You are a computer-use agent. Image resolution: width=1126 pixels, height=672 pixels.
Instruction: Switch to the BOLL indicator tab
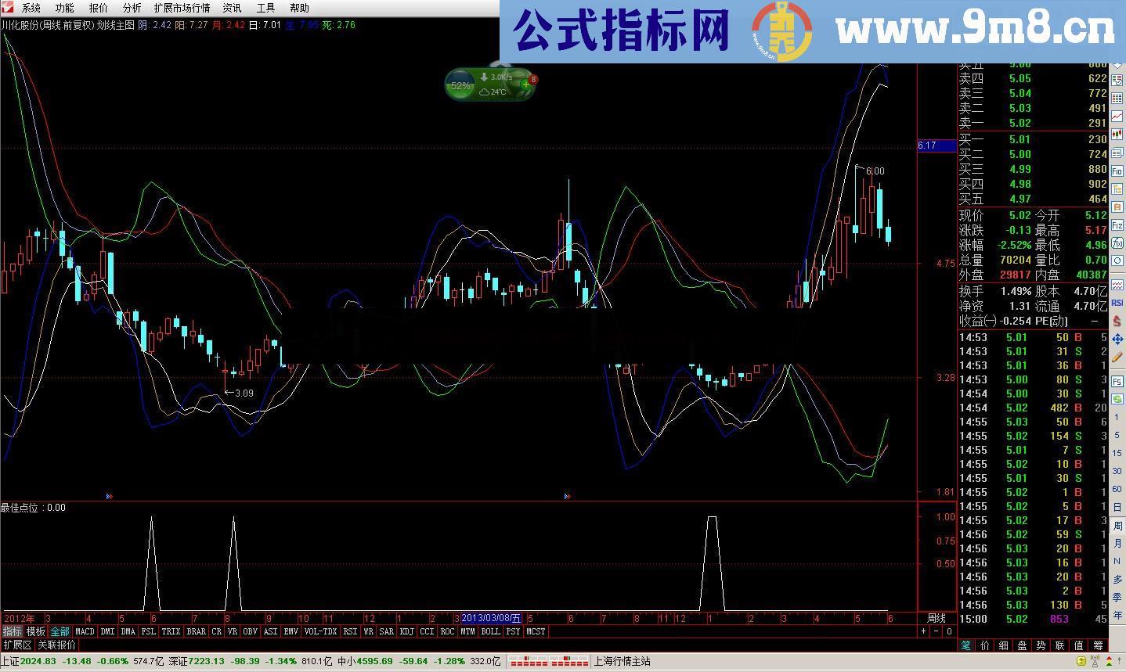(x=490, y=631)
